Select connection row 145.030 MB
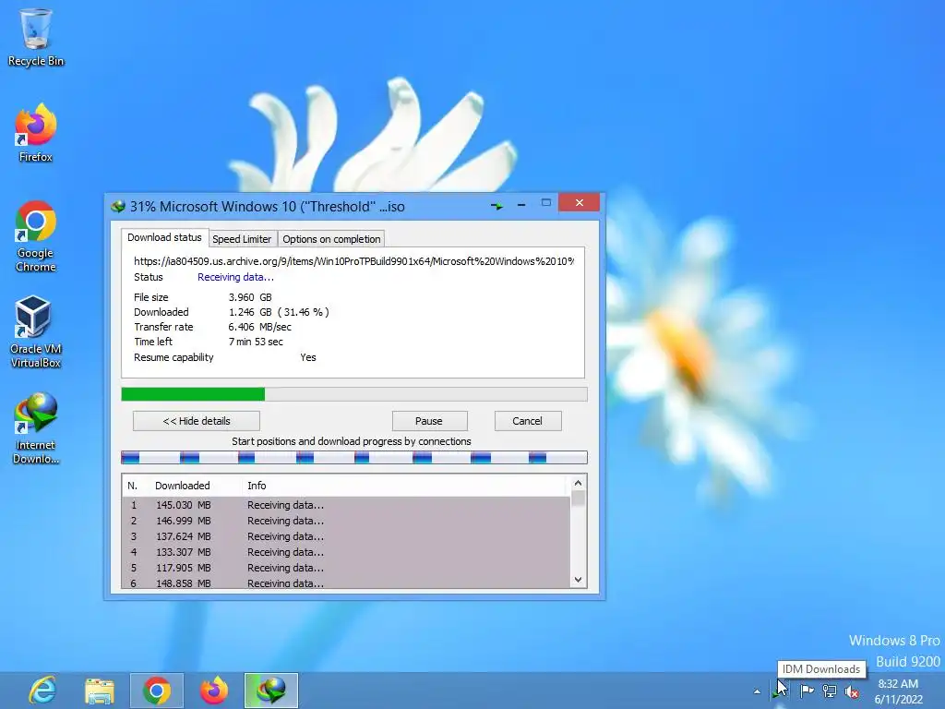Screen dimensions: 945x709 point(346,505)
